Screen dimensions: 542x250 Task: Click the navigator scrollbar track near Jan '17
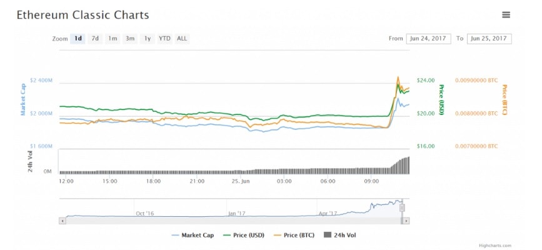236,221
